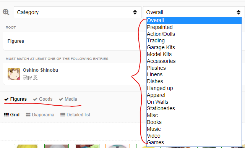This screenshot has height=148, width=245.
Task: Pick Stationeries from the list
Action: pyautogui.click(x=194, y=108)
